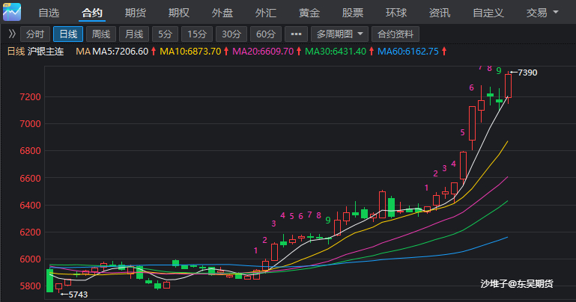Click the MA5:7206.60 value
576x302 pixels.
click(120, 52)
